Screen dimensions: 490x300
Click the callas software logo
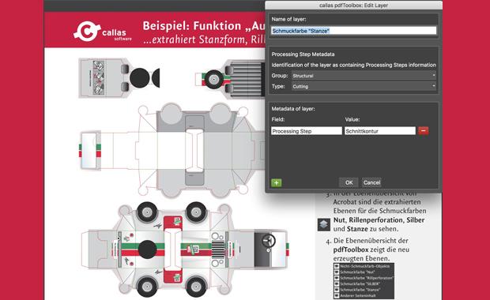103,32
